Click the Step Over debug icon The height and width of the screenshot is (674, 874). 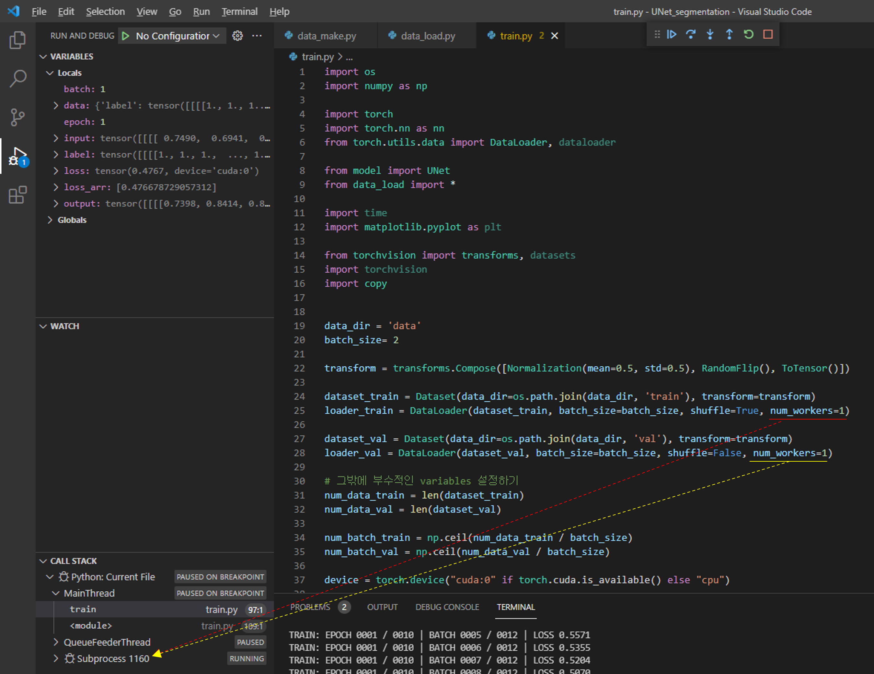tap(690, 35)
